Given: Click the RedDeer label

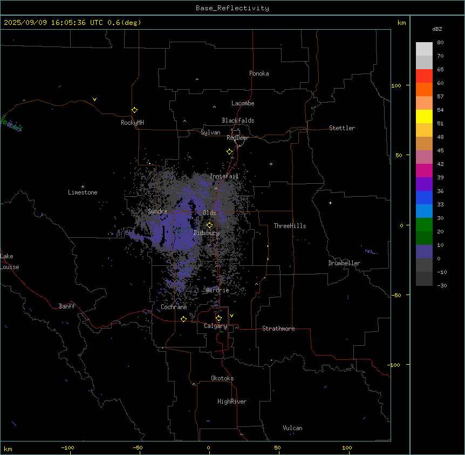Looking at the screenshot, I should click(x=237, y=138).
